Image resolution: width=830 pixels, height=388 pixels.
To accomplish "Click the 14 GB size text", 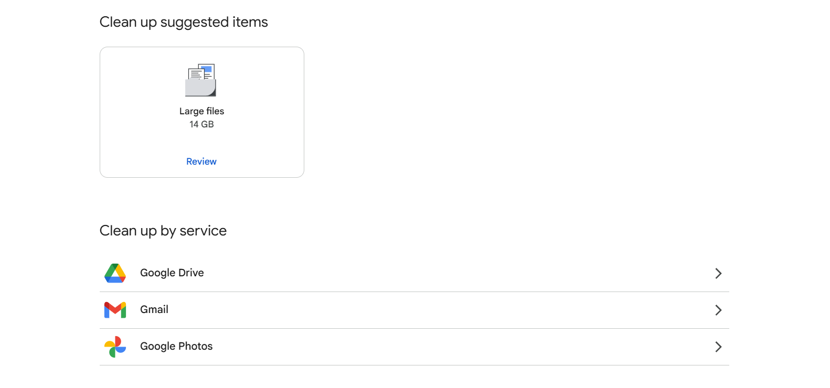I will pyautogui.click(x=201, y=124).
